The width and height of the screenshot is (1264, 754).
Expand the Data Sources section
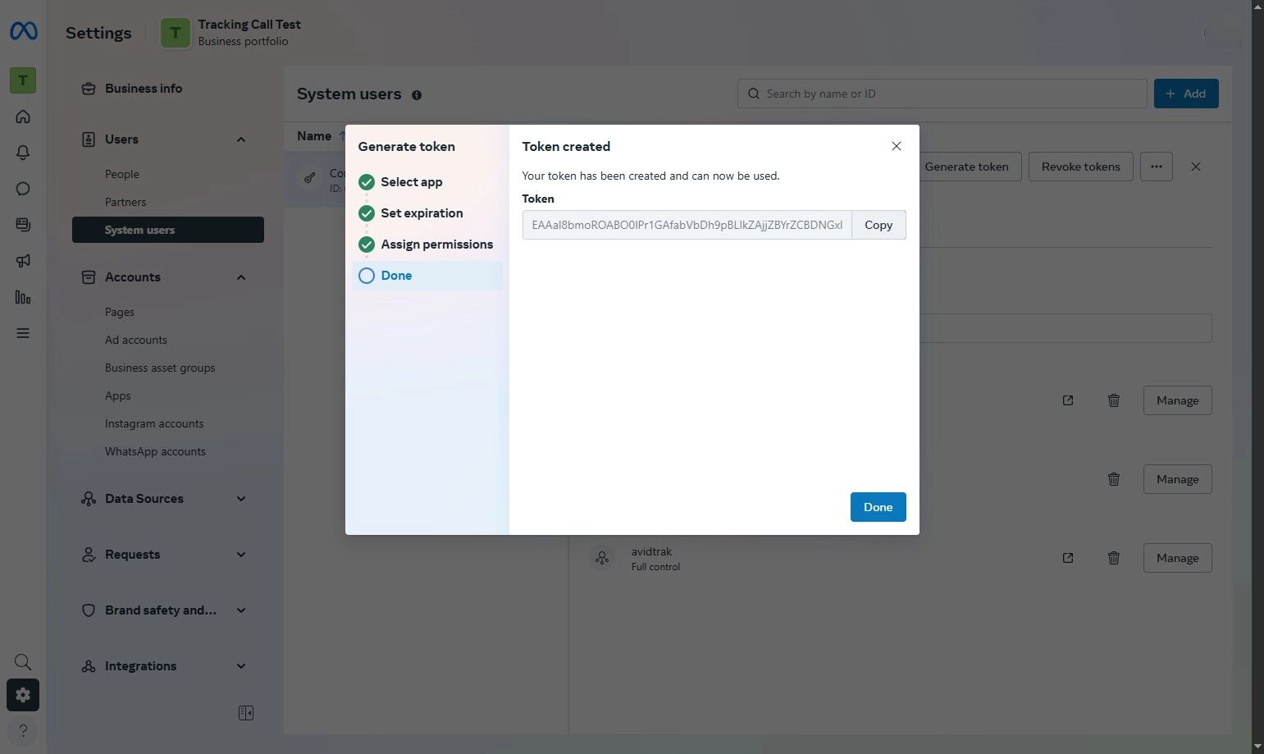tap(240, 498)
